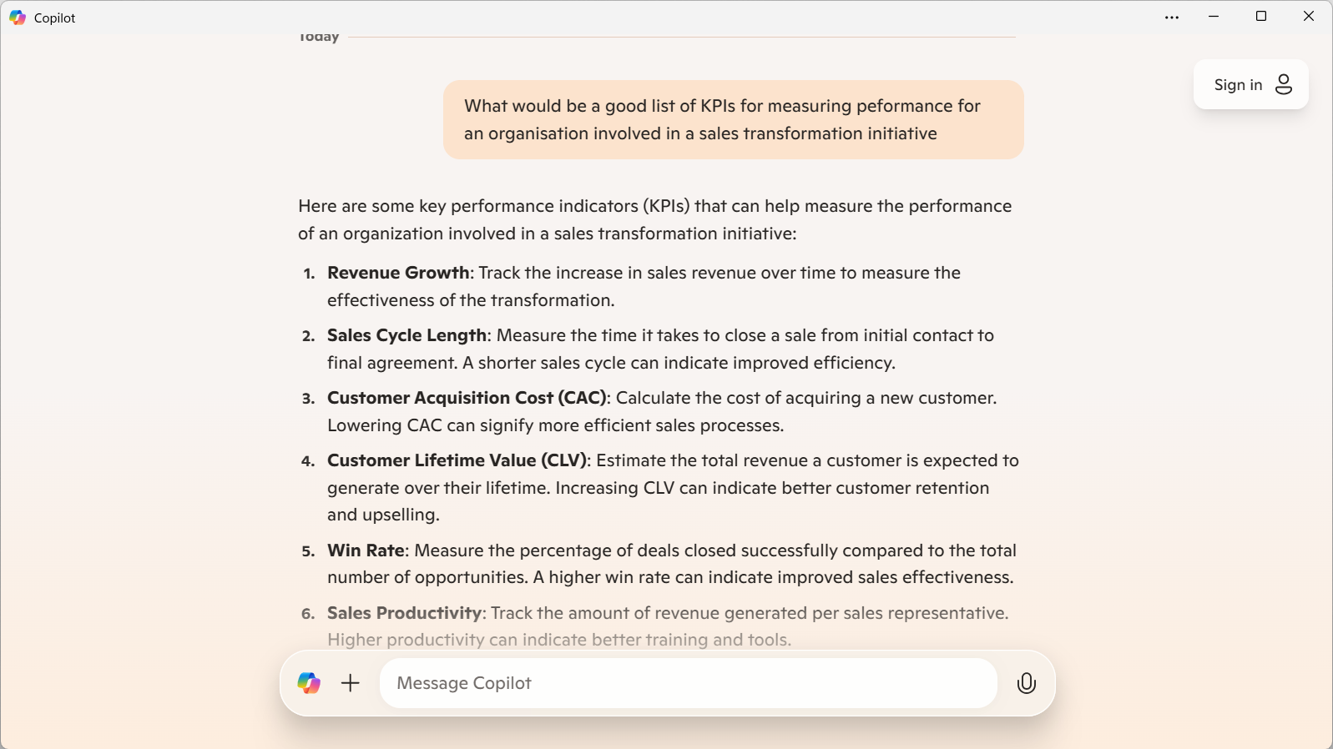Click the Copilot title text in title bar
Image resolution: width=1333 pixels, height=749 pixels.
pos(55,18)
